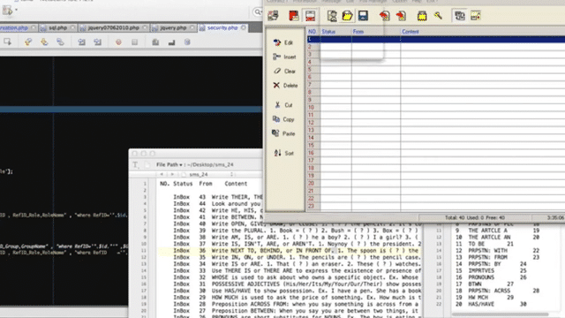Image resolution: width=565 pixels, height=318 pixels.
Task: Click the Content column header
Action: [x=410, y=32]
